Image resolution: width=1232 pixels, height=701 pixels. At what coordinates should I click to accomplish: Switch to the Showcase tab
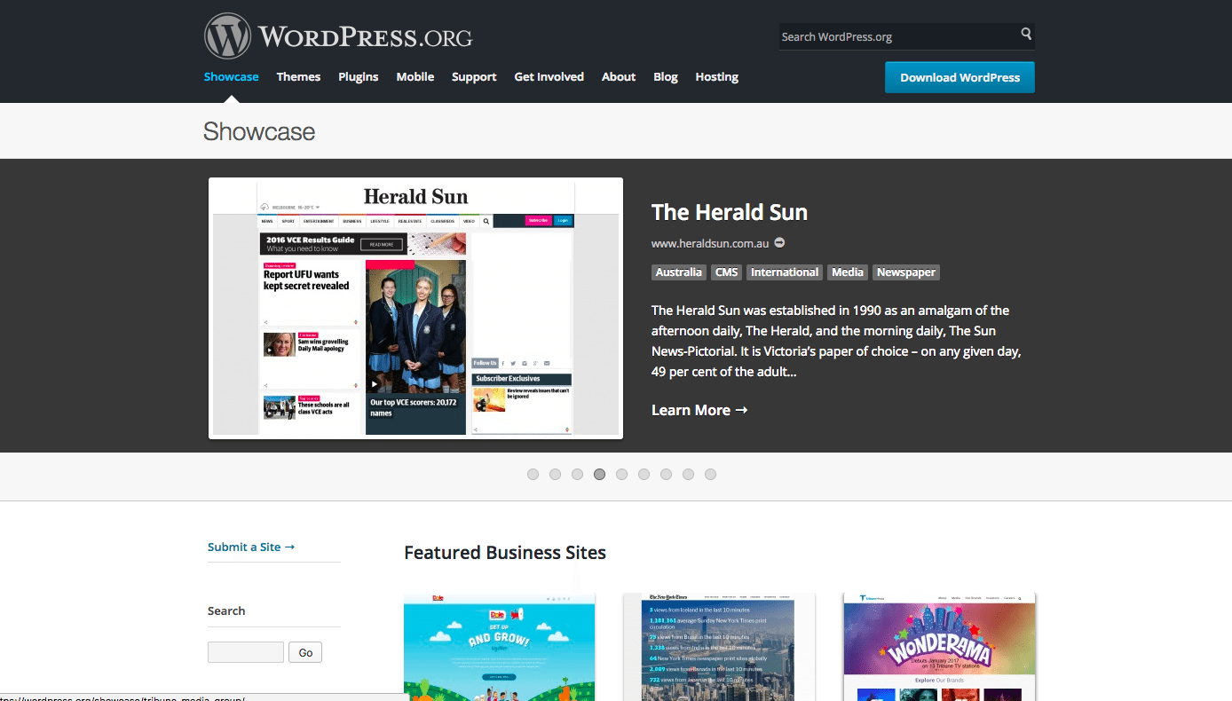pos(231,77)
